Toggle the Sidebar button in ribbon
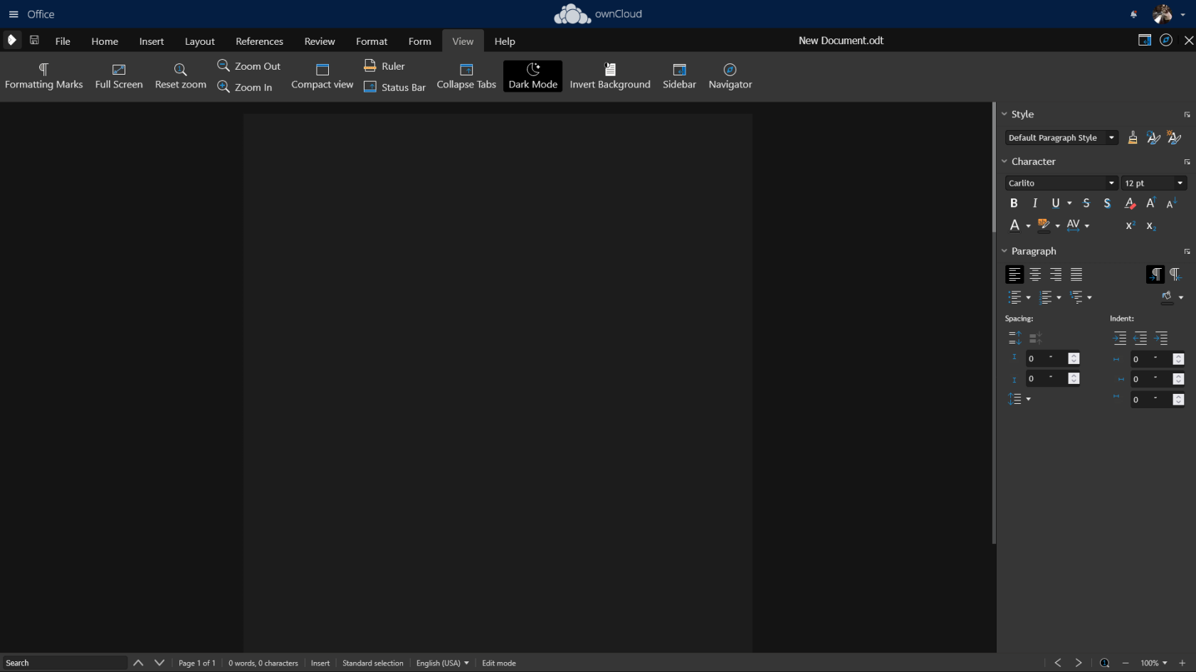 679,76
